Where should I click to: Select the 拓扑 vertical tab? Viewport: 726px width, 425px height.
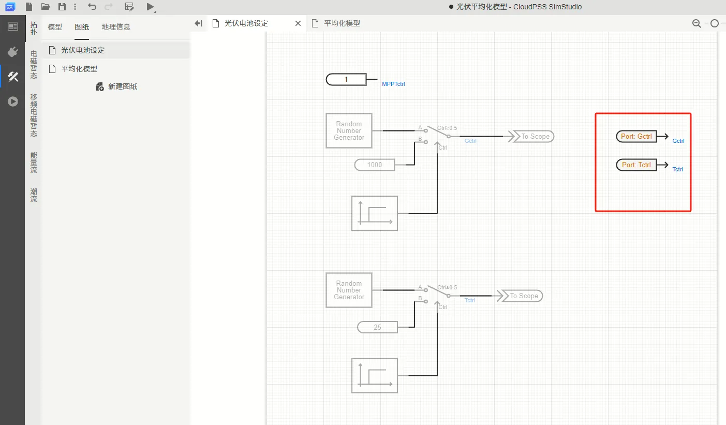tap(34, 28)
